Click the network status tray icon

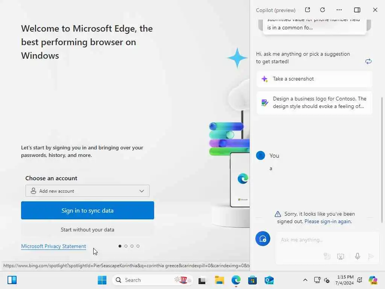point(317,280)
